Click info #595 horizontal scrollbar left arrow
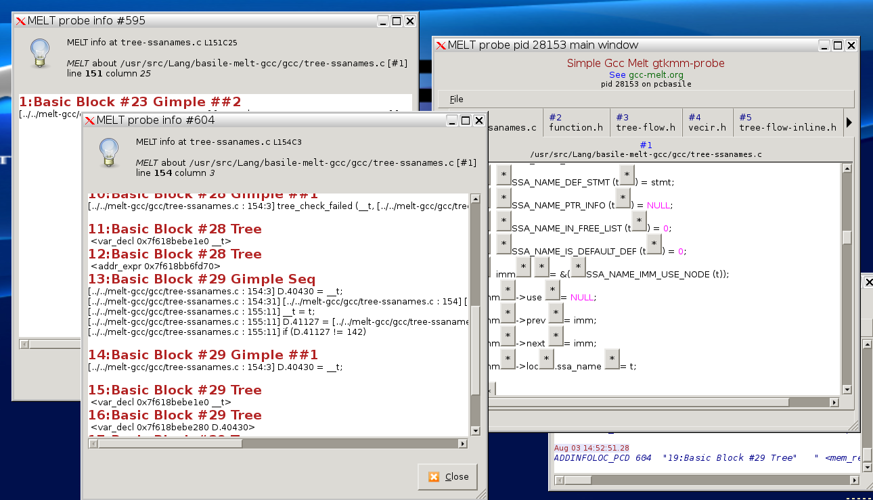The height and width of the screenshot is (500, 873). 24,344
